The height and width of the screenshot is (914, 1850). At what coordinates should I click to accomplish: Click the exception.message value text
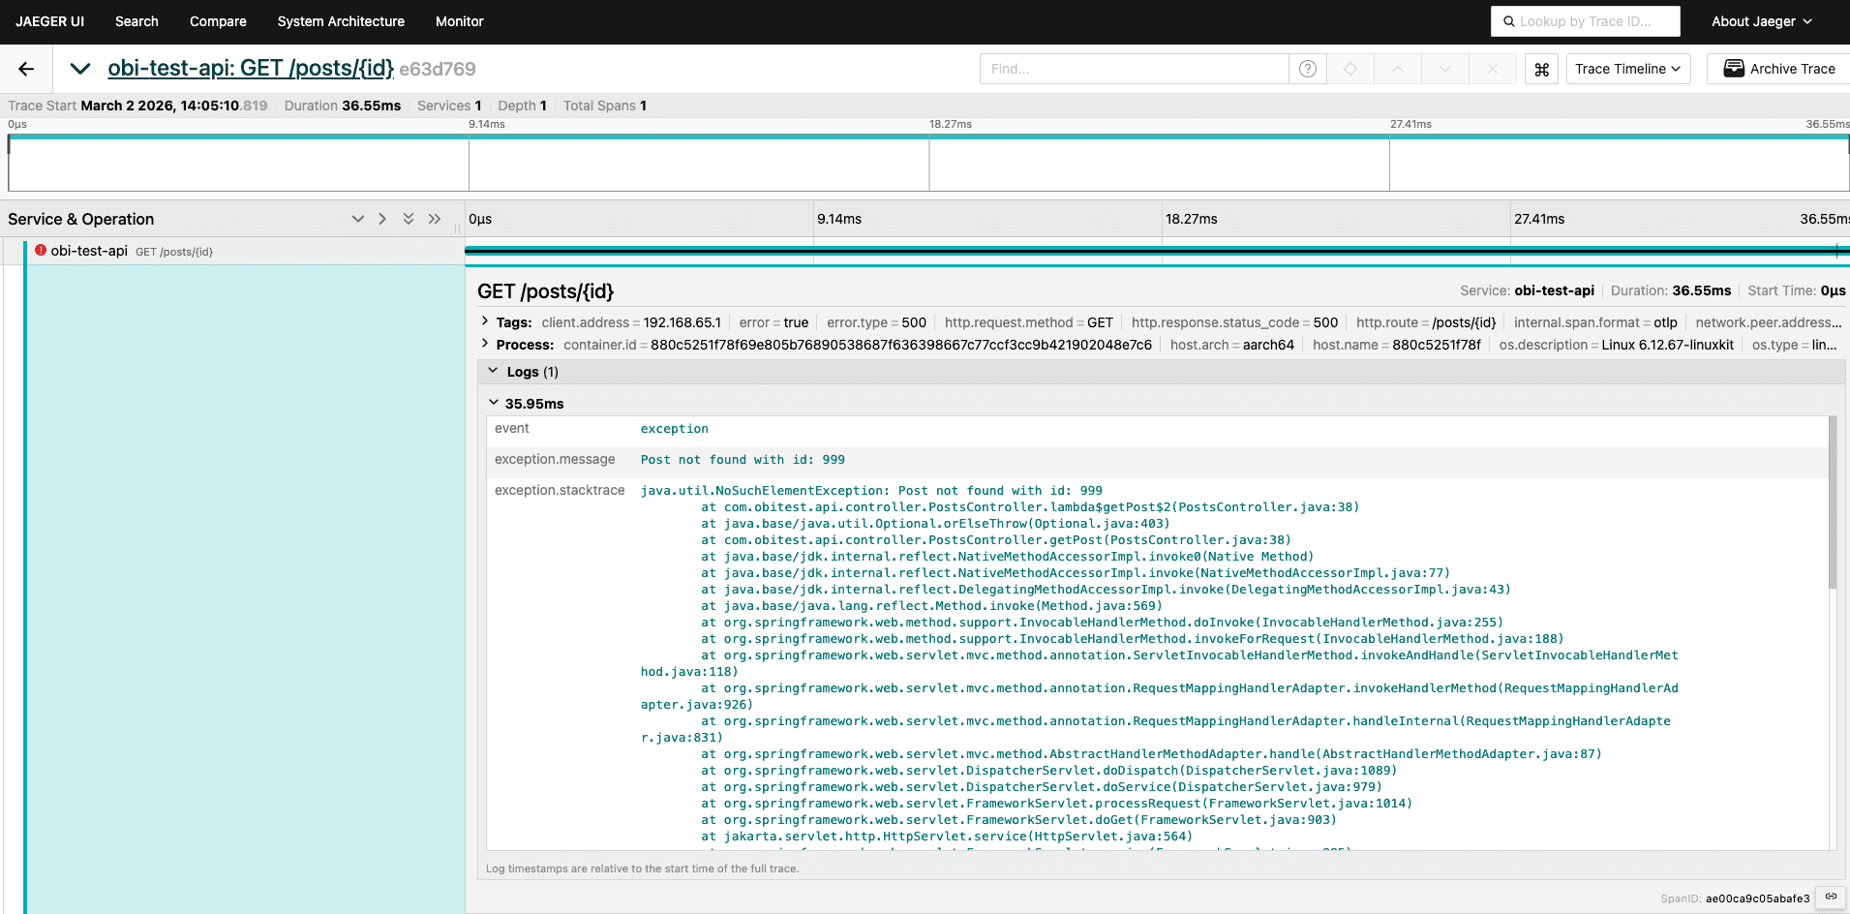tap(743, 460)
